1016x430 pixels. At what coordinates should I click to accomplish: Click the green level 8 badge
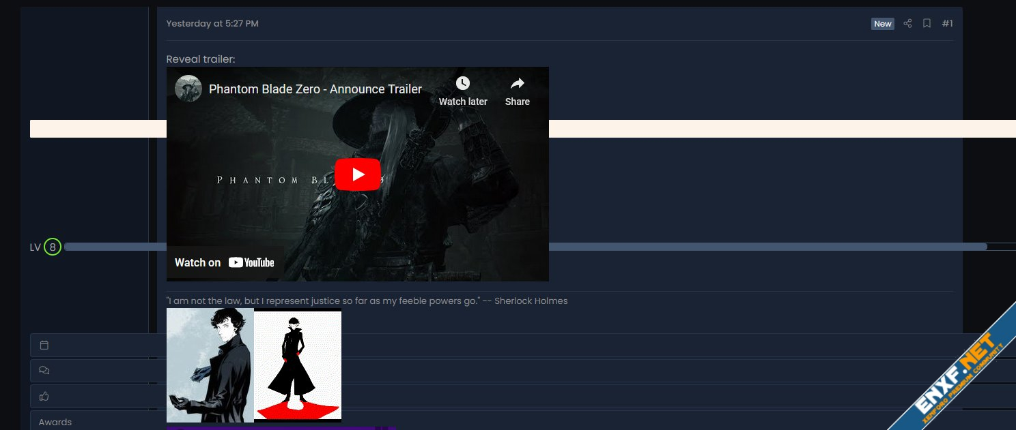(x=53, y=247)
